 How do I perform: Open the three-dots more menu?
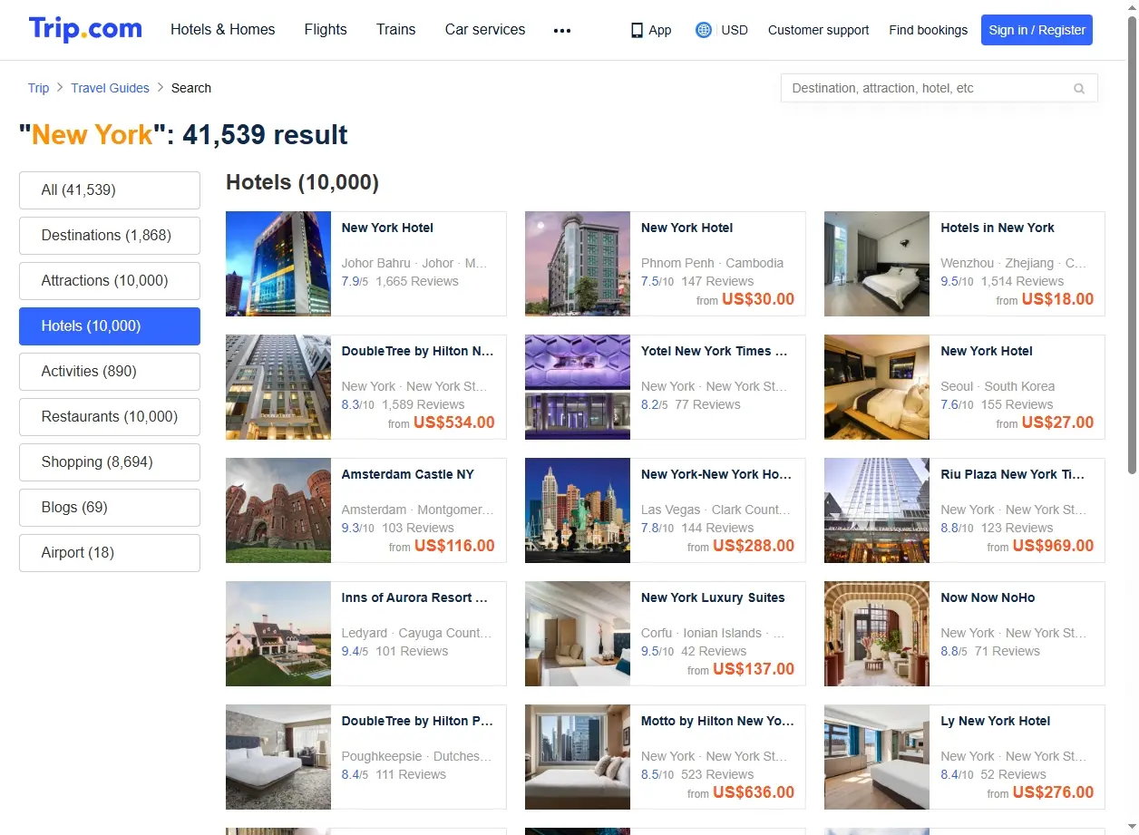562,30
